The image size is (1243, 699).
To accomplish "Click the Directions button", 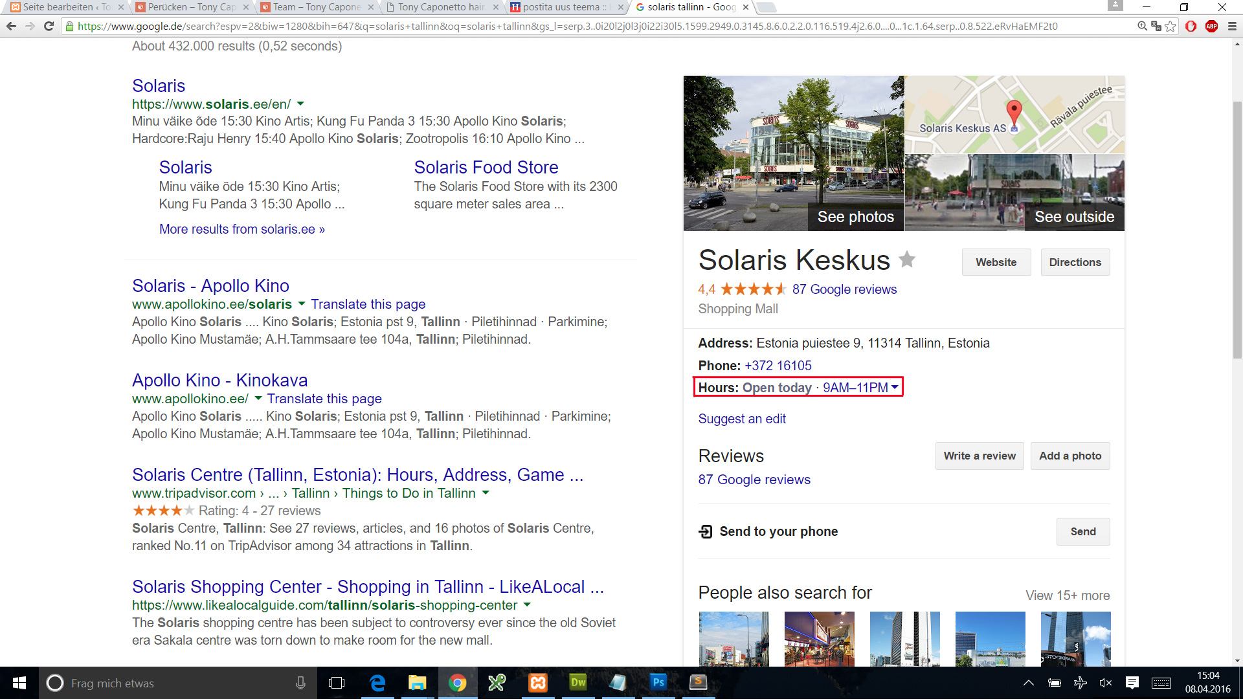I will pos(1075,262).
